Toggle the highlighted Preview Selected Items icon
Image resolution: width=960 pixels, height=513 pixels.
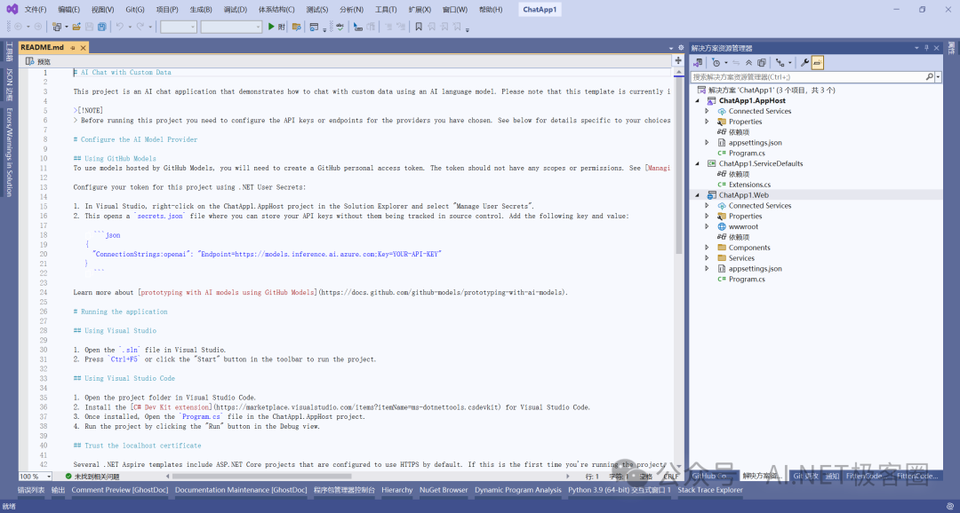click(x=818, y=62)
